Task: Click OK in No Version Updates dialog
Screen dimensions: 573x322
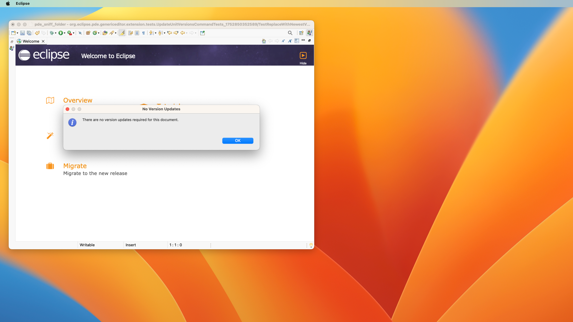Action: point(238,141)
